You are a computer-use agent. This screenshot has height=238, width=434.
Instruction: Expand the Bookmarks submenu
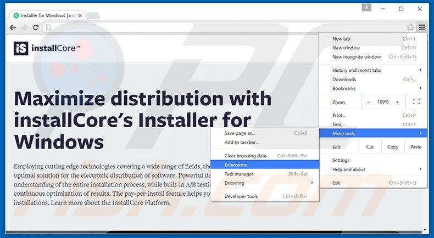[374, 88]
